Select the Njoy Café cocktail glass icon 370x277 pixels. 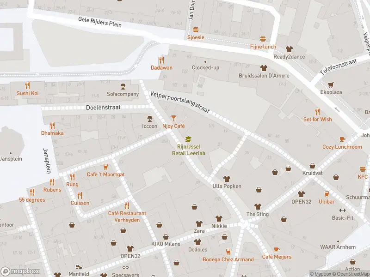coord(173,119)
